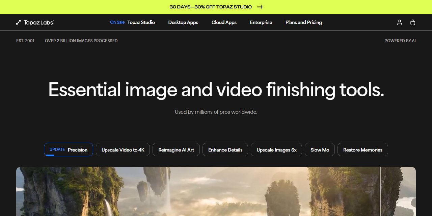Select the Enhance Details tab
The height and width of the screenshot is (216, 432).
click(x=225, y=150)
